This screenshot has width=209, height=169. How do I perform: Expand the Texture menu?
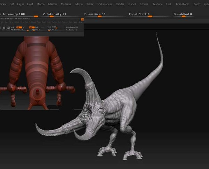click(157, 4)
